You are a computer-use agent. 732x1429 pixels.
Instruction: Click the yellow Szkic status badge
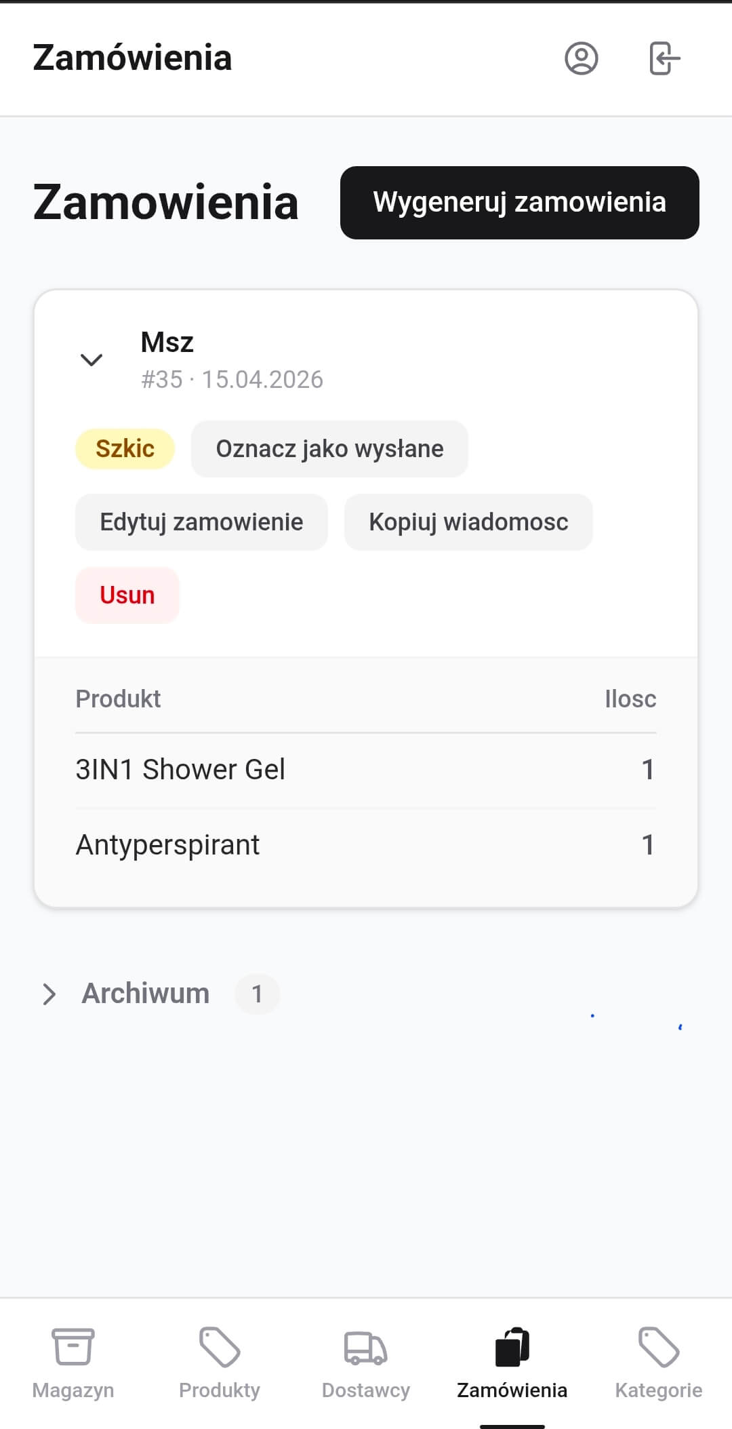[125, 449]
